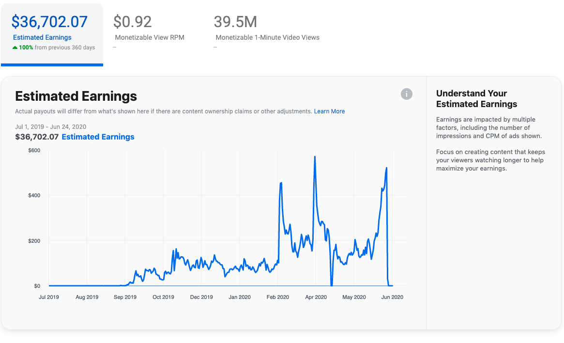Click the $600 y-axis label
This screenshot has width=564, height=343.
33,151
